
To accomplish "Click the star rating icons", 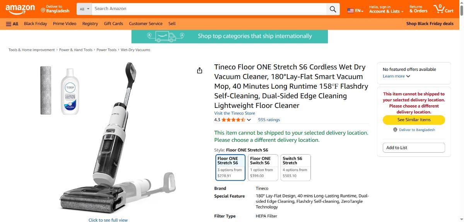I will point(234,120).
